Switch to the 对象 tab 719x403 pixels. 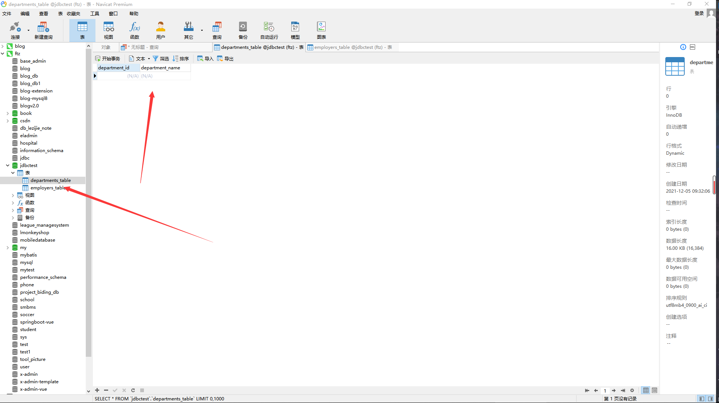click(106, 47)
